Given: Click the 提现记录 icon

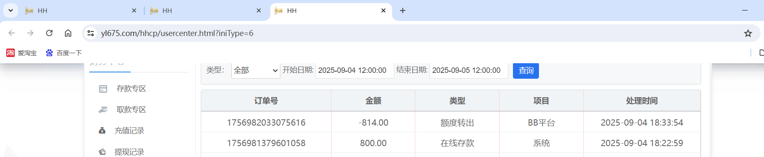Looking at the screenshot, I should (102, 152).
